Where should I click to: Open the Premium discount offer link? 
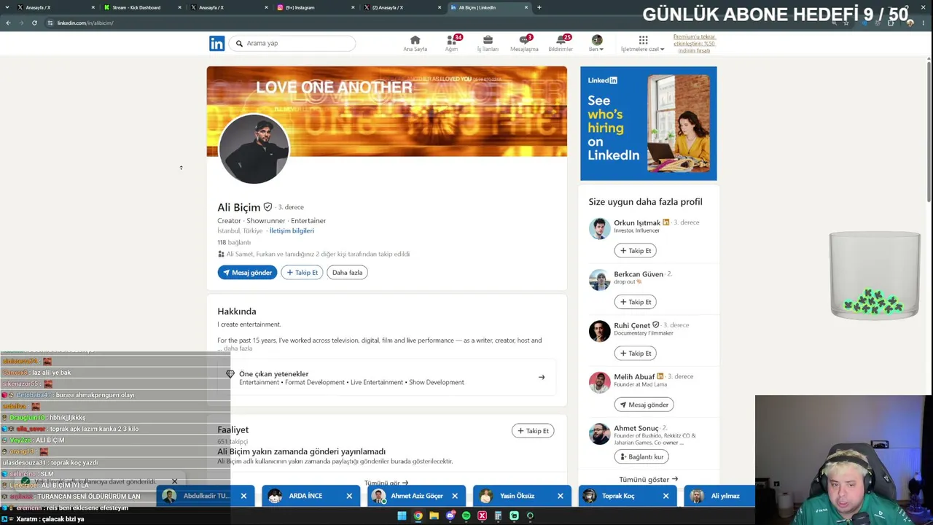(694, 44)
